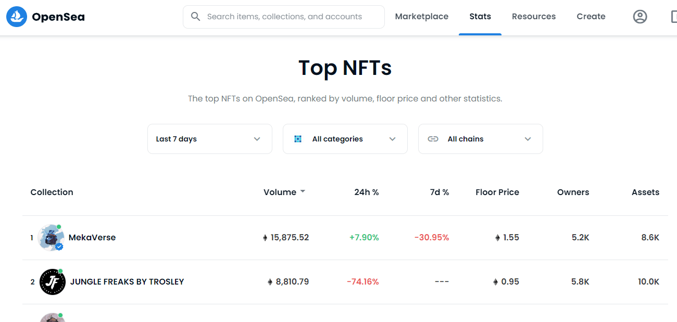This screenshot has height=322, width=677.
Task: Click the Ethereum icon by floor price 0.95
Action: point(496,282)
